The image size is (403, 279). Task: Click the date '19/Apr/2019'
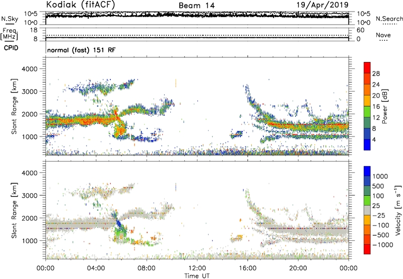(x=322, y=5)
